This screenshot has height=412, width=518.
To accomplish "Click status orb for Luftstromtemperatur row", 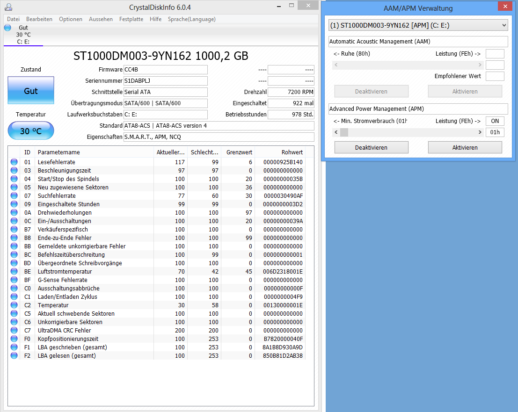I will point(14,271).
